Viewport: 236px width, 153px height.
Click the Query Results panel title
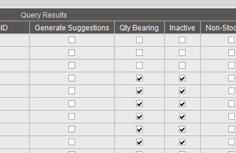pyautogui.click(x=44, y=15)
